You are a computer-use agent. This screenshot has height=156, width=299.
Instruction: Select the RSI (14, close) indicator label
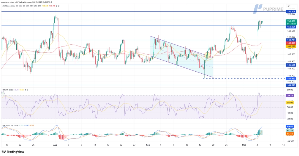(9, 90)
